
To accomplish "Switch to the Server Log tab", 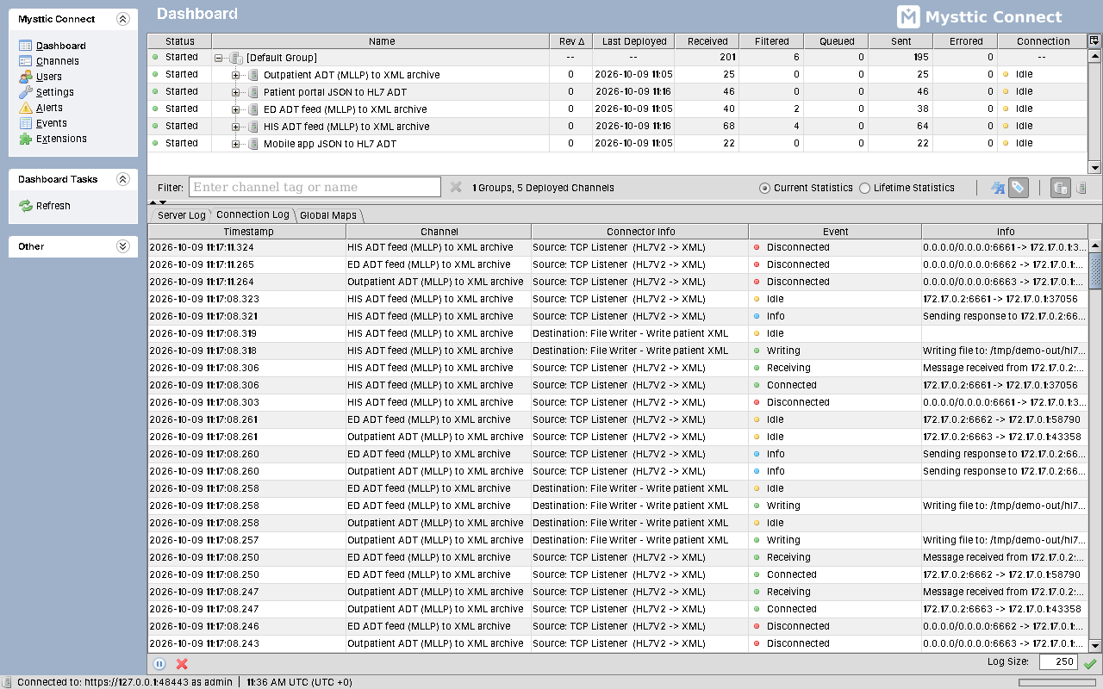I will point(181,215).
